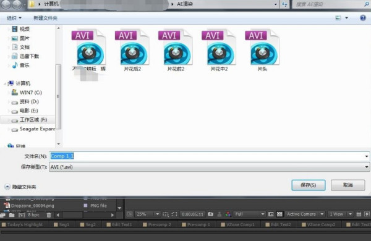
Task: Open the RGB channel display icon
Action: 228,214
